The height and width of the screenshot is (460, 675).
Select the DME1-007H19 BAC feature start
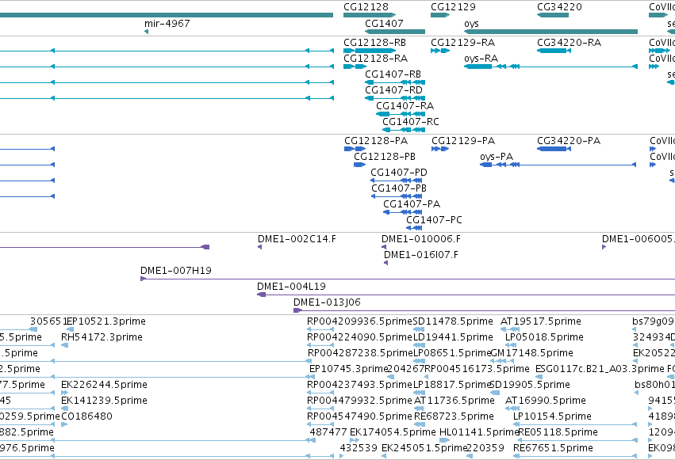(144, 279)
